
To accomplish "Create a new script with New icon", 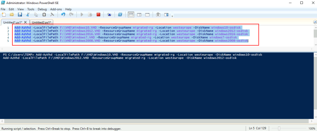I will 4,14.
